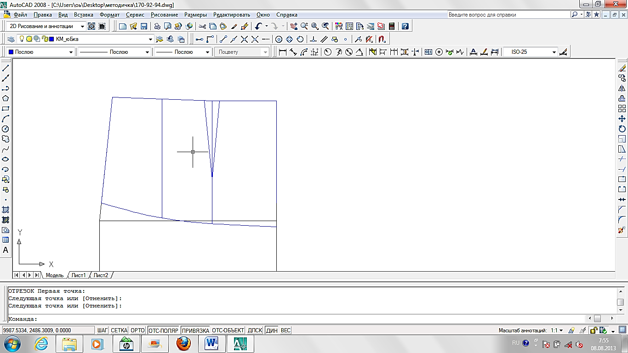Select the Rectangle draw tool
This screenshot has height=353, width=628.
[6, 108]
